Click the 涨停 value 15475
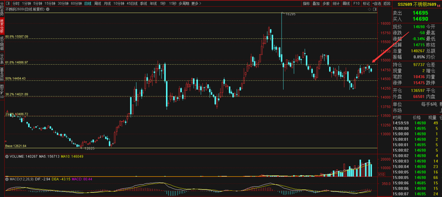The height and width of the screenshot is (197, 442). point(419,83)
